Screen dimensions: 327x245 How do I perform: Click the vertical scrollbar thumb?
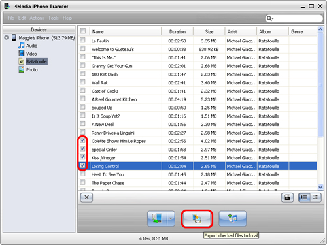[x=320, y=85]
